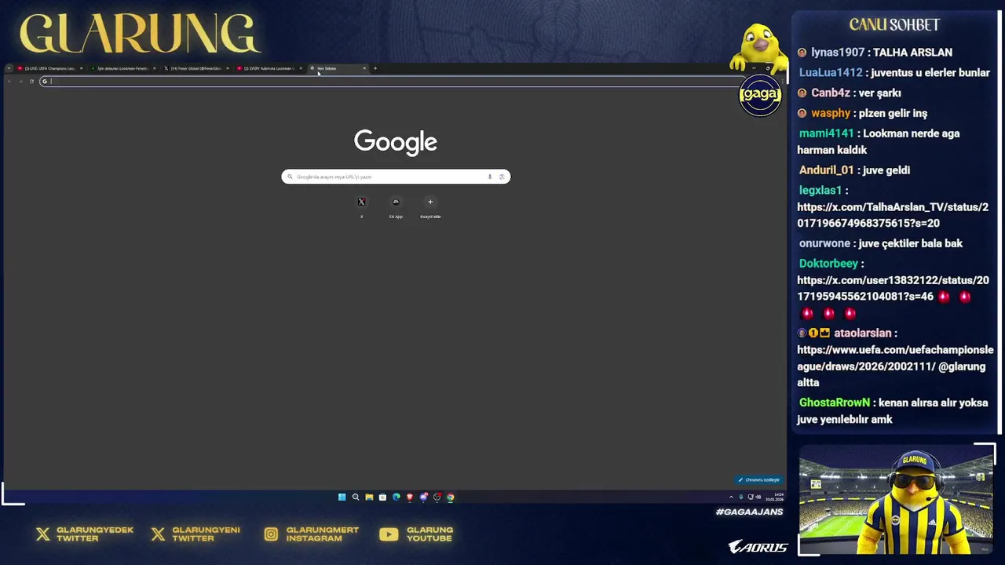Click username Canb4z in chat
The width and height of the screenshot is (1005, 565).
(x=831, y=93)
